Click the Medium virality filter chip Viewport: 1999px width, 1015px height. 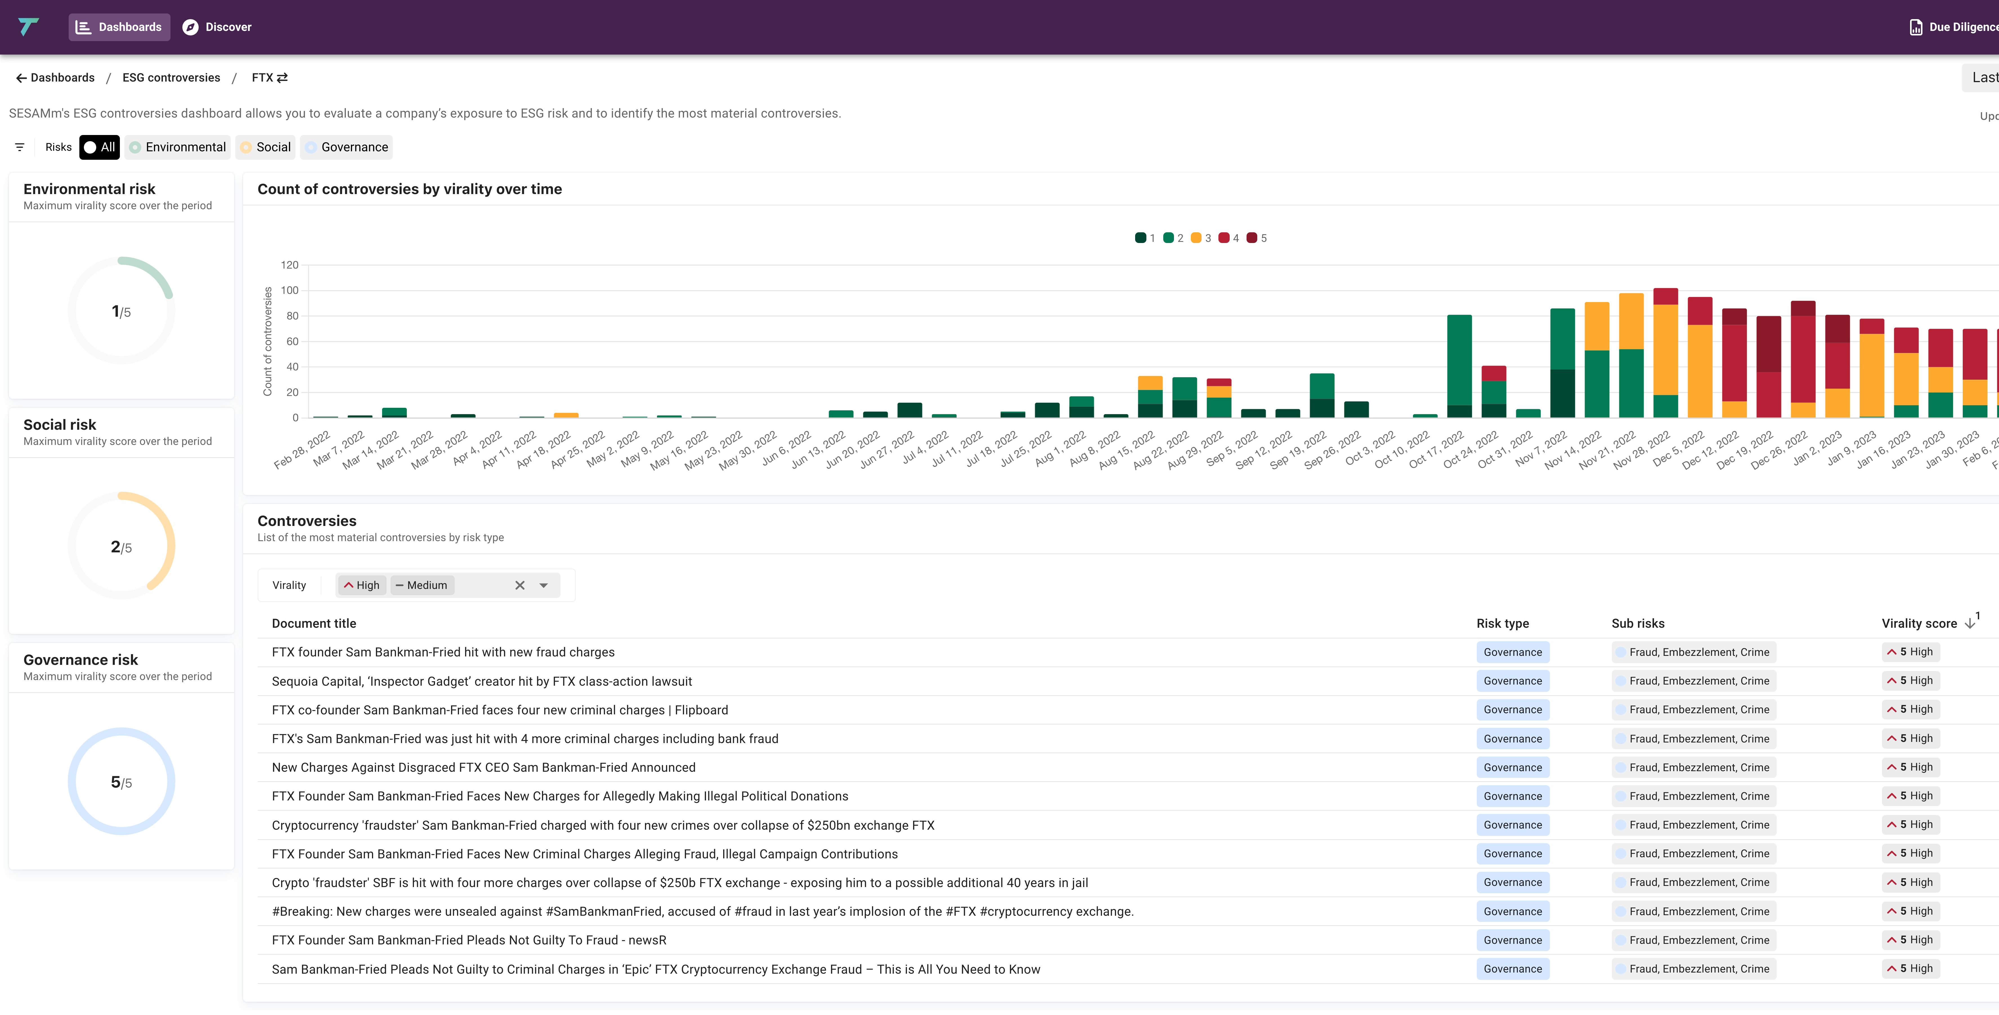(x=421, y=586)
